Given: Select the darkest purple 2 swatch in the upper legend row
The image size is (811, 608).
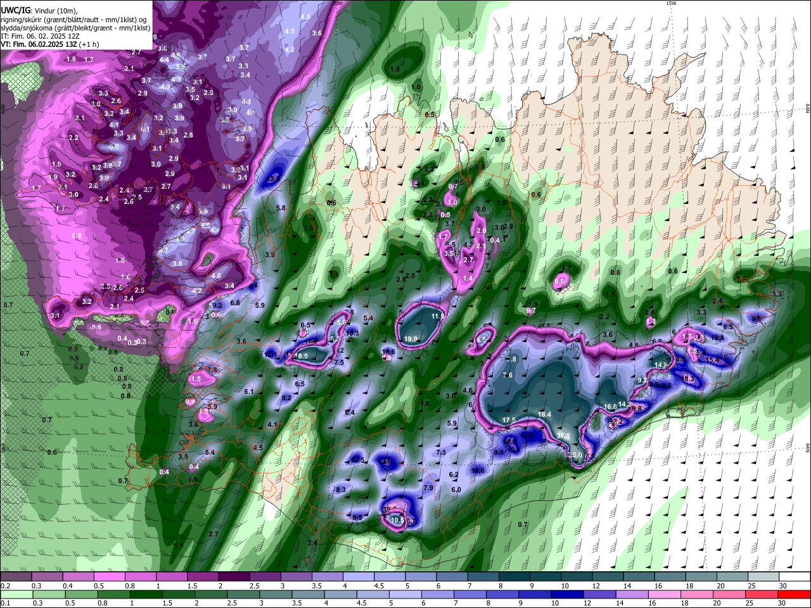Looking at the screenshot, I should [x=234, y=577].
